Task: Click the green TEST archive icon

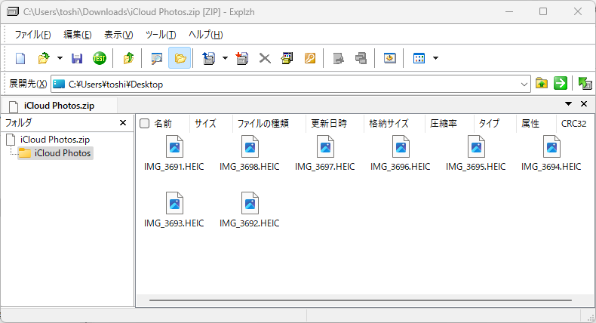Action: [x=99, y=58]
